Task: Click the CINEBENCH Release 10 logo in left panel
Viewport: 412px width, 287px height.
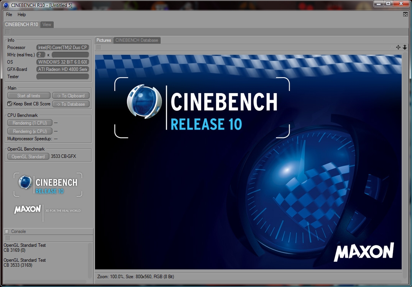Action: coord(48,185)
